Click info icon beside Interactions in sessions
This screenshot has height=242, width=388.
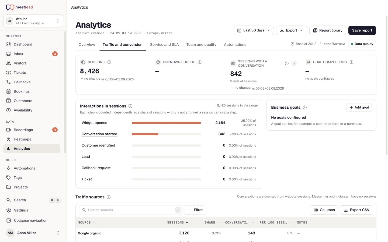point(130,106)
